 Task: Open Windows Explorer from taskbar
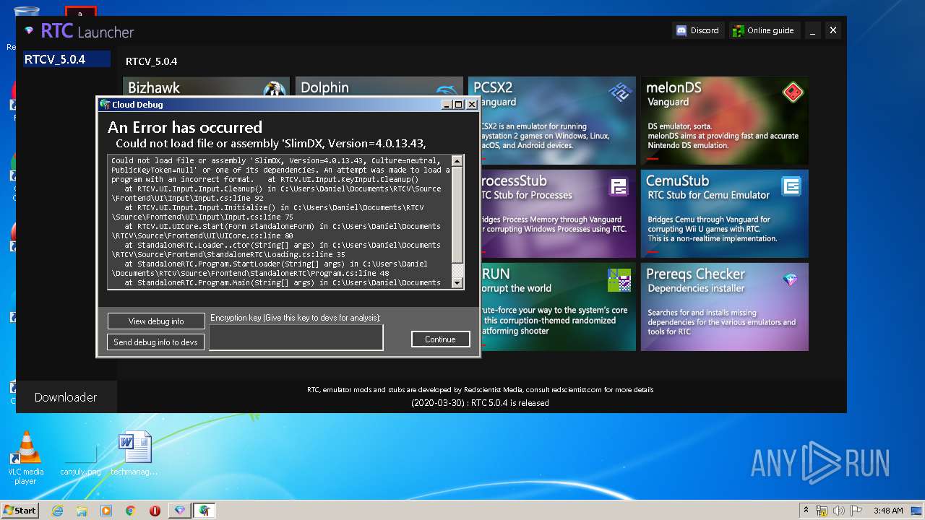click(82, 511)
